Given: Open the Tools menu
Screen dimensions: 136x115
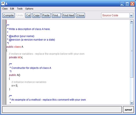Looking at the screenshot, I should coord(20,9).
